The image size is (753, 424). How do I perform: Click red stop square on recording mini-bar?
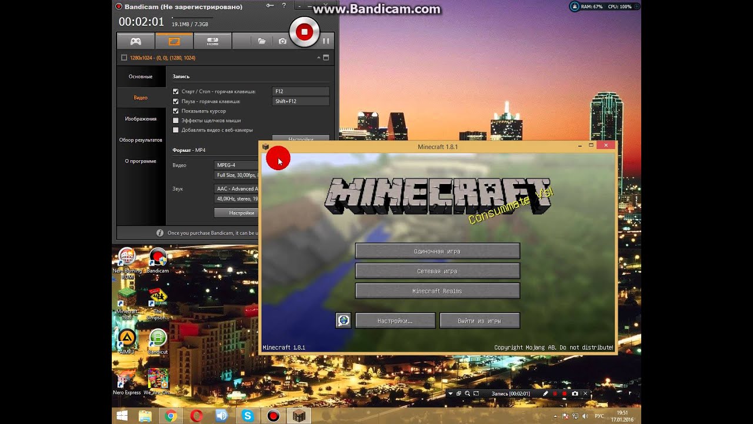tap(565, 393)
